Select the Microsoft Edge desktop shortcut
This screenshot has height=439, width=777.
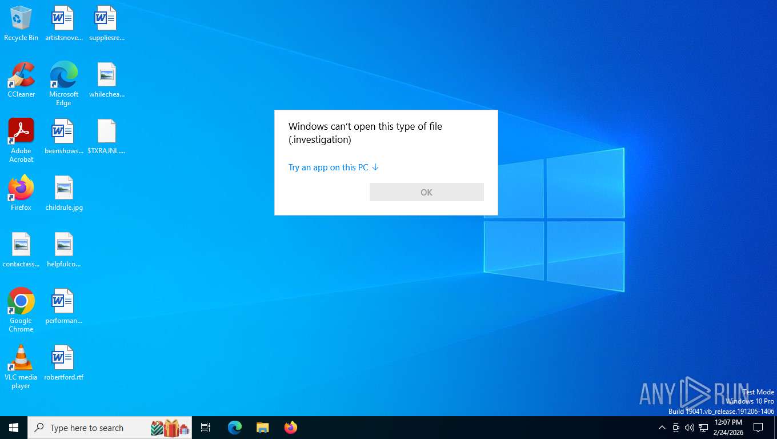[x=63, y=84]
